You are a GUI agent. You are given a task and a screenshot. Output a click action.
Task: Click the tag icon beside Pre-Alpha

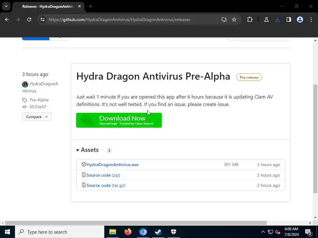25,100
